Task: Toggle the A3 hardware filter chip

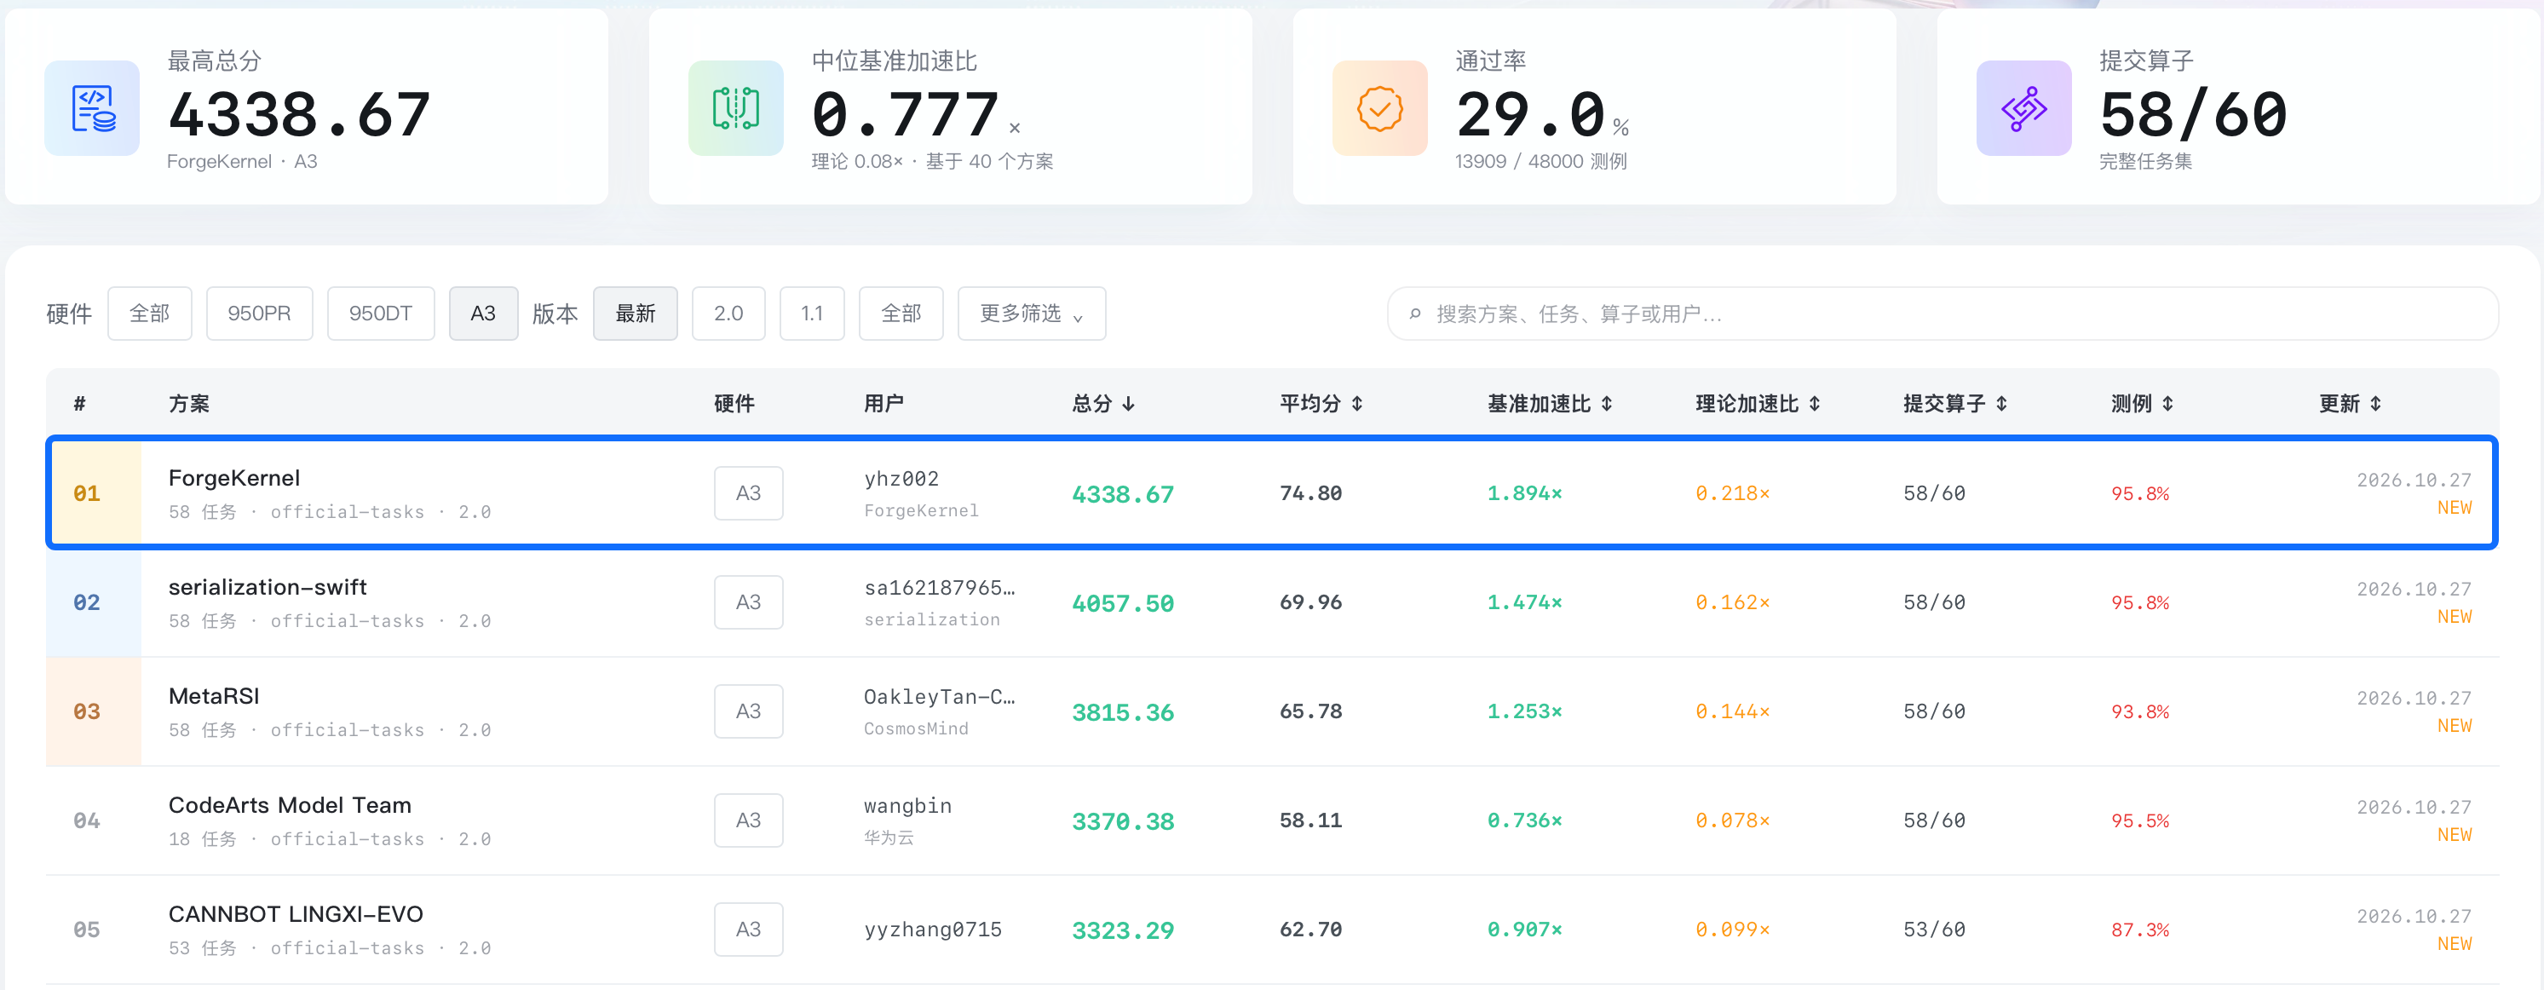Action: [x=483, y=314]
